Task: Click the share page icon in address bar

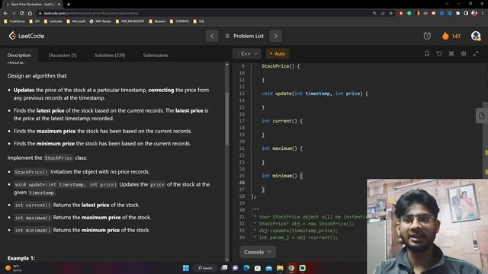Action: point(383,13)
